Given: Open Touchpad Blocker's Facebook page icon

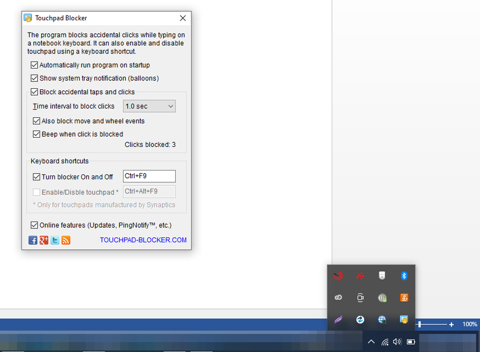Looking at the screenshot, I should (x=33, y=240).
